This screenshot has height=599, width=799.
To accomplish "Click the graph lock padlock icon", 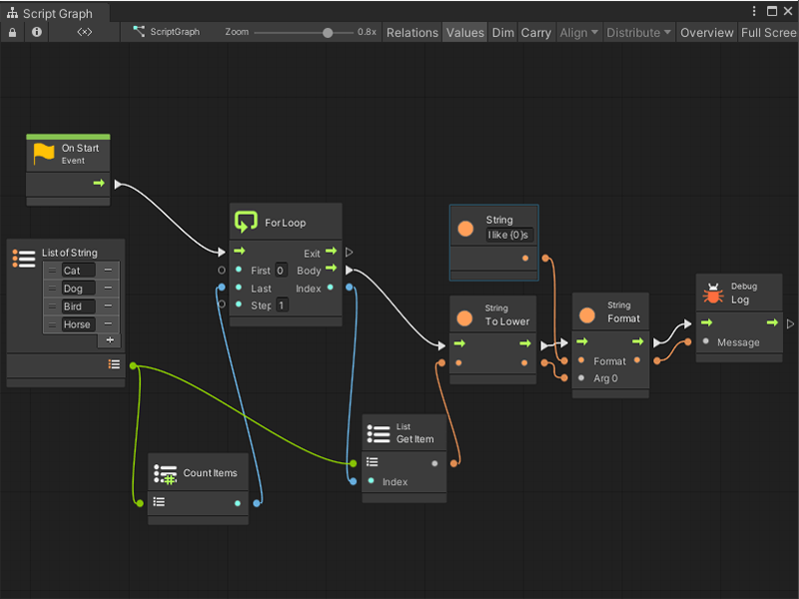I will pos(12,32).
